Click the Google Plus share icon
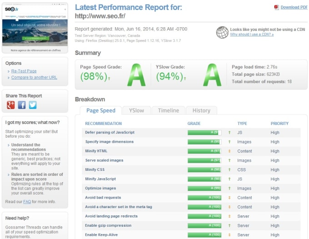The width and height of the screenshot is (309, 239). 10,105
